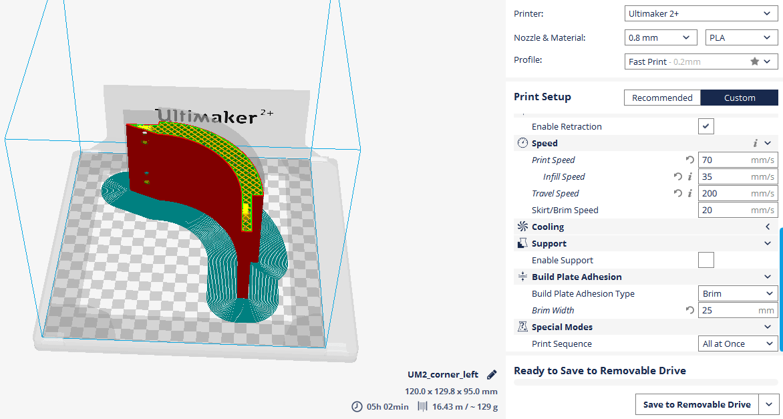This screenshot has width=783, height=419.
Task: Select the Custom print setup tab
Action: pyautogui.click(x=740, y=98)
